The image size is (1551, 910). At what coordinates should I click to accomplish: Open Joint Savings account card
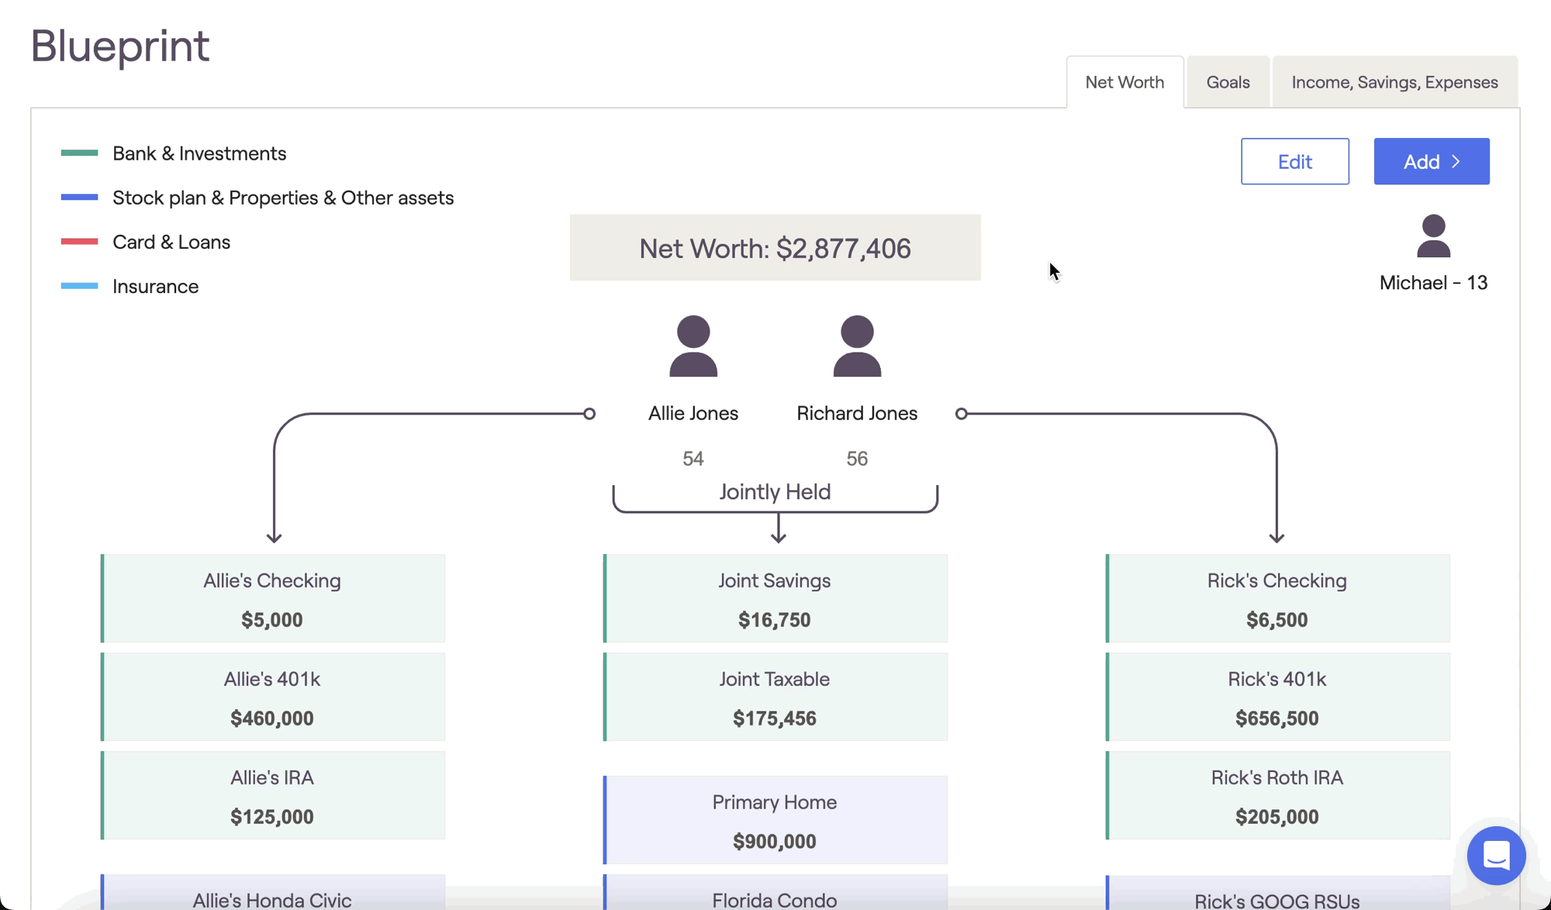coord(775,598)
